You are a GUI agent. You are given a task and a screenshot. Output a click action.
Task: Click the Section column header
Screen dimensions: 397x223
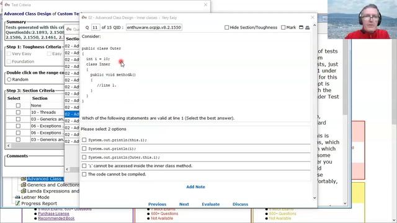[40, 98]
